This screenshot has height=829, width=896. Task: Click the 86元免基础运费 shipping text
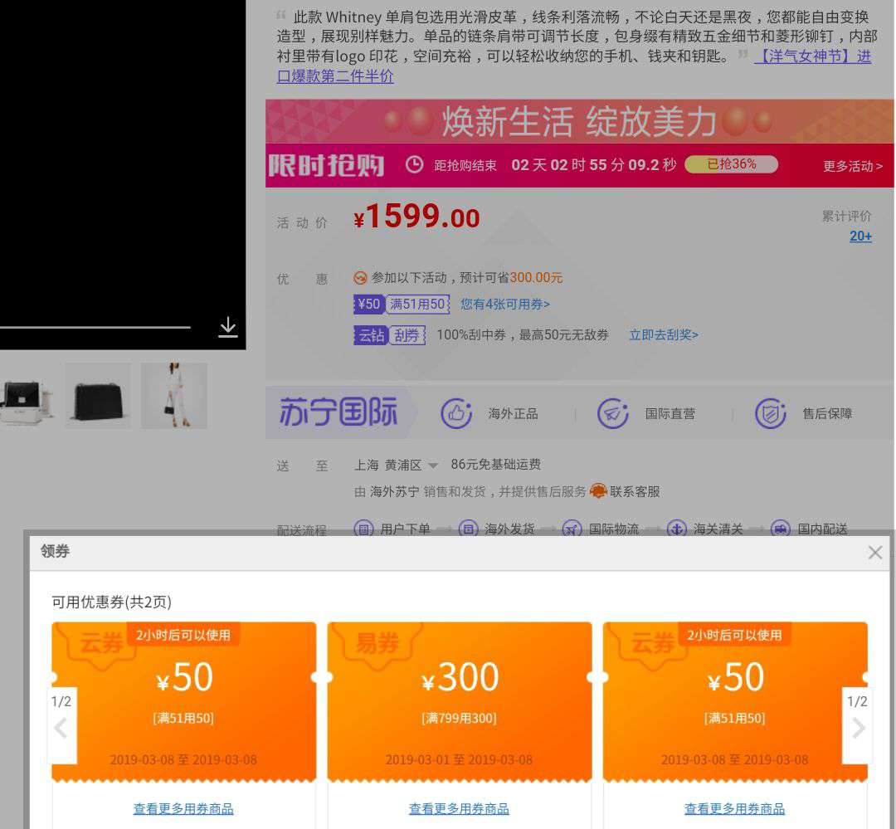496,464
